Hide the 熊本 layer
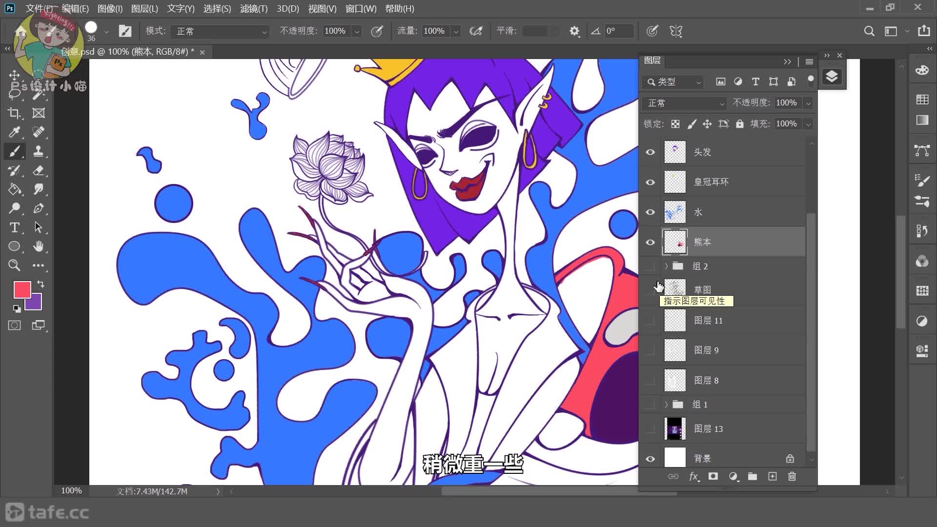 click(650, 242)
